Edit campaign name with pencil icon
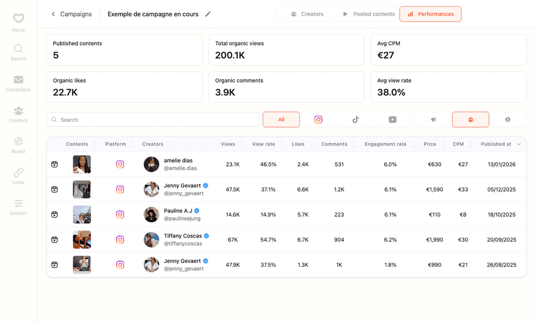The width and height of the screenshot is (536, 324). tap(208, 14)
